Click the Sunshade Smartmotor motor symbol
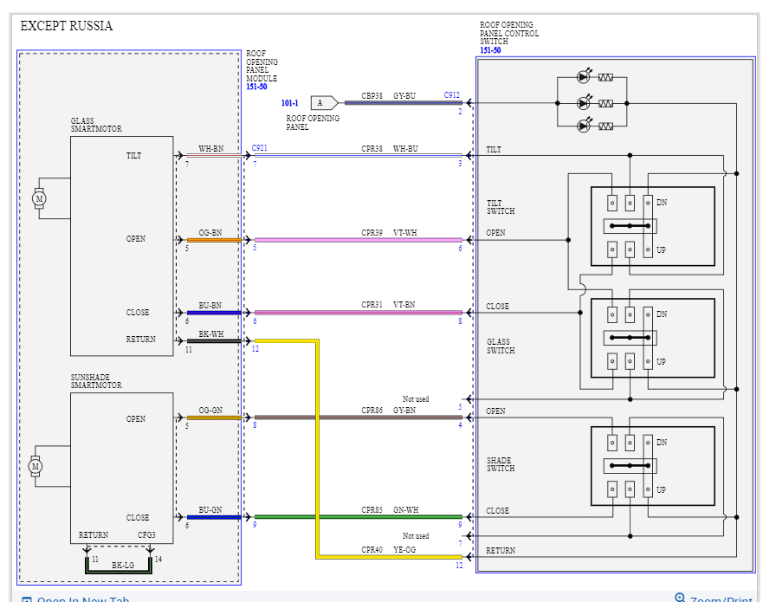Image resolution: width=763 pixels, height=602 pixels. click(36, 466)
